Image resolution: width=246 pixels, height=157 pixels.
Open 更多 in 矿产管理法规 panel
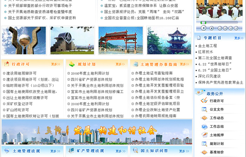pos(121,151)
